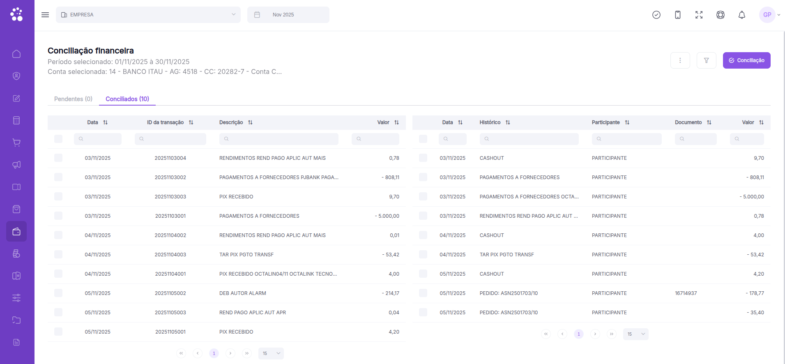Open the edit note icon in sidebar
The image size is (785, 364).
point(16,98)
